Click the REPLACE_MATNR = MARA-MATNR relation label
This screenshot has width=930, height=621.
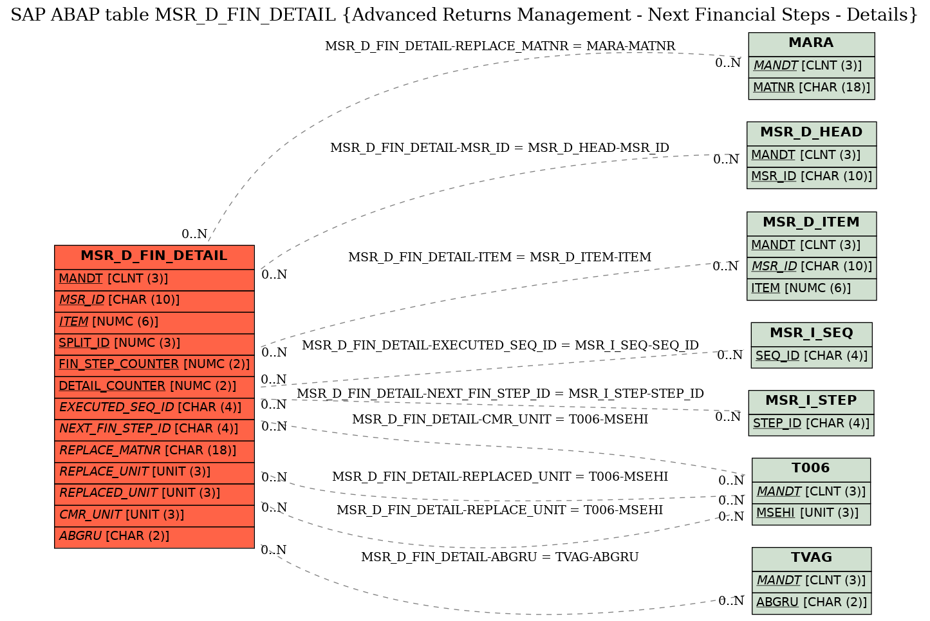pyautogui.click(x=500, y=46)
